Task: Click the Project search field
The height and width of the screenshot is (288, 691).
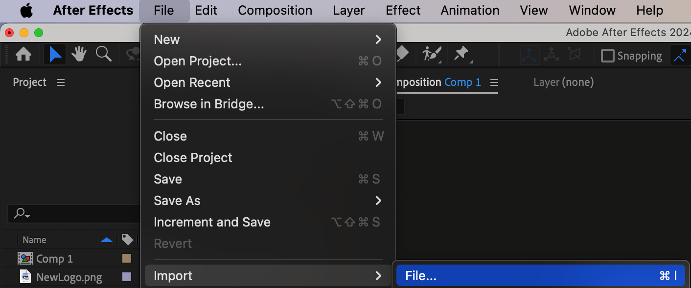Action: [x=73, y=213]
